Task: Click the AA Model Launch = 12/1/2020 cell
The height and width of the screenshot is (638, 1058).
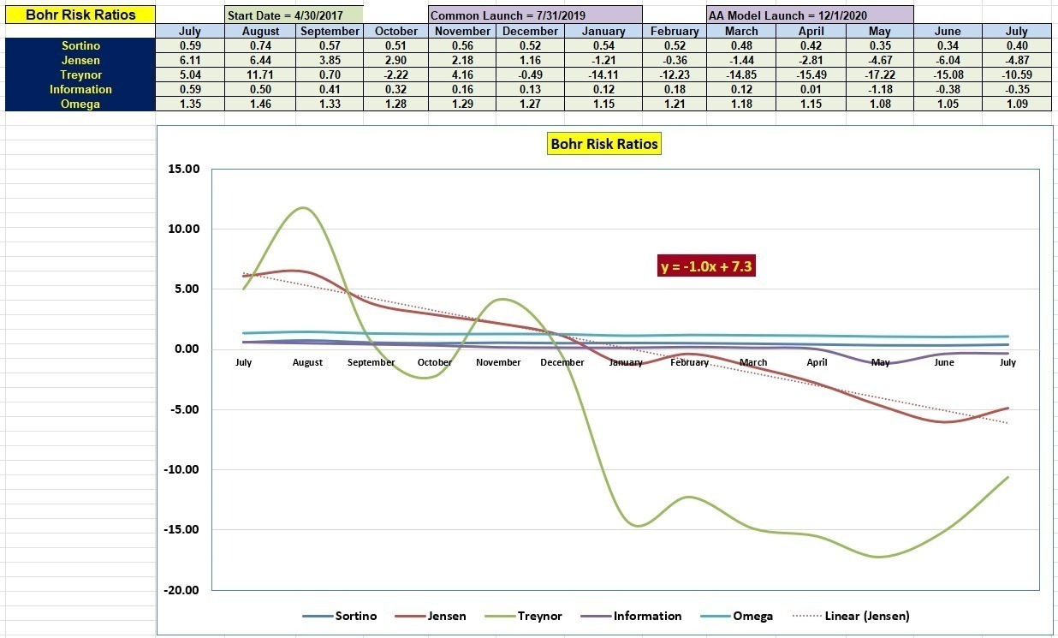Action: tap(810, 15)
